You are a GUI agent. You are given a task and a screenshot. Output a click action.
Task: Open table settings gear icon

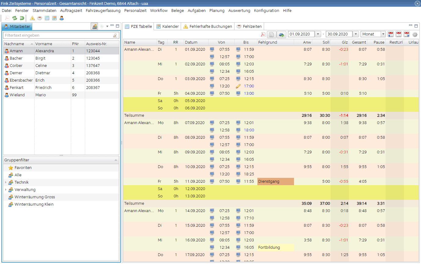415,35
